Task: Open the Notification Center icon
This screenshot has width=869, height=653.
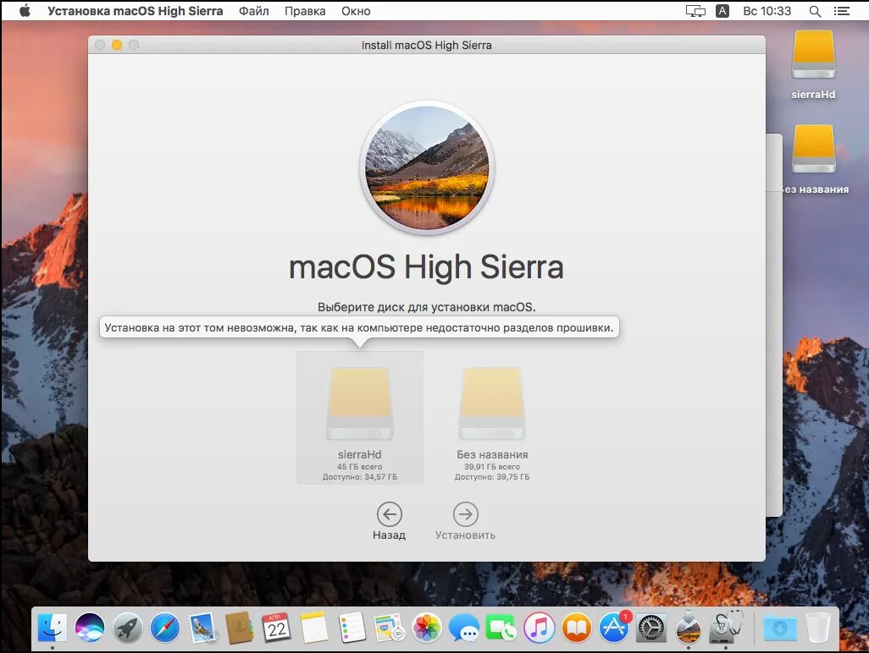Action: point(841,10)
